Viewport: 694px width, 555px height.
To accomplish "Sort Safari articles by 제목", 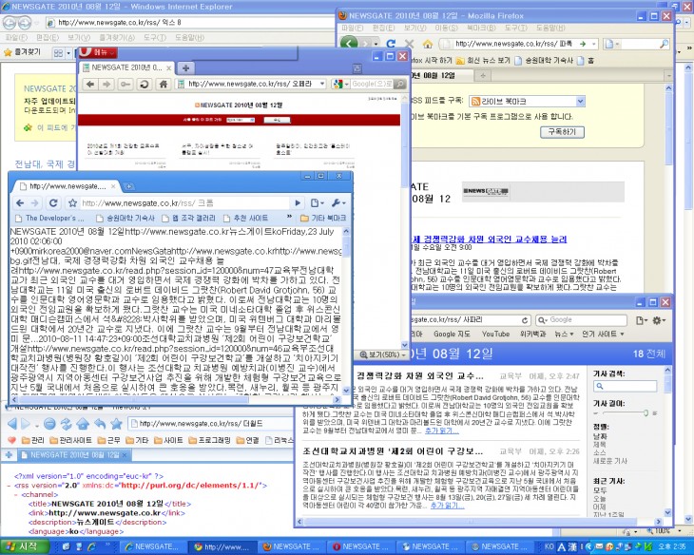I will point(599,445).
